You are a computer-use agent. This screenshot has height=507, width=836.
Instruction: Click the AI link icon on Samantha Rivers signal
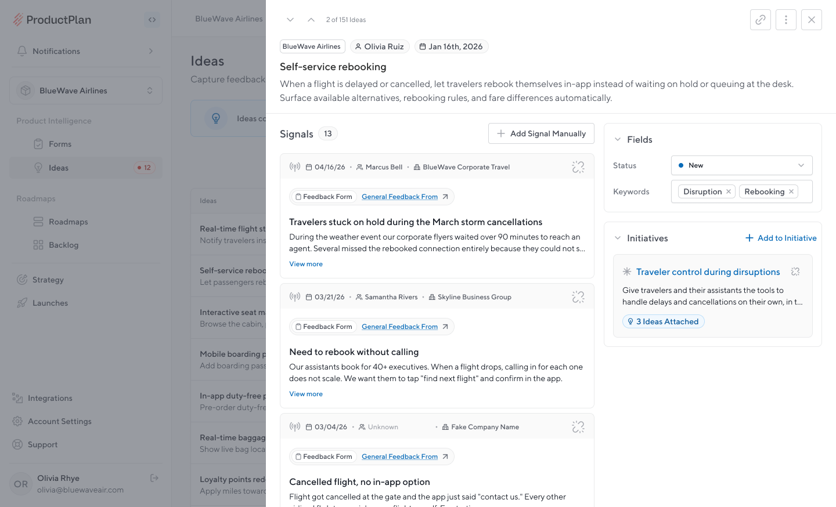tap(578, 297)
